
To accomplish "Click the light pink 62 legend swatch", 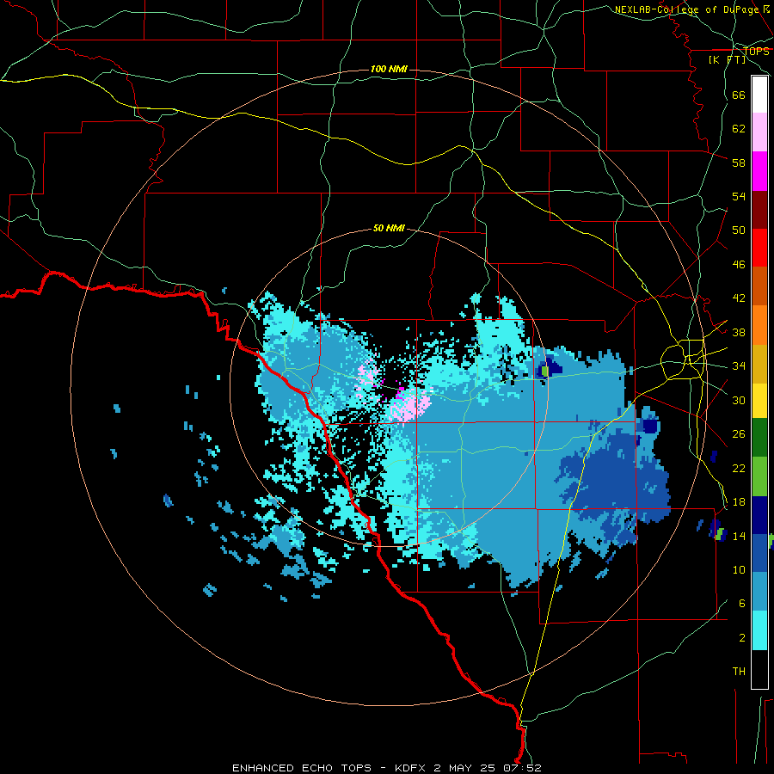I will tap(759, 132).
